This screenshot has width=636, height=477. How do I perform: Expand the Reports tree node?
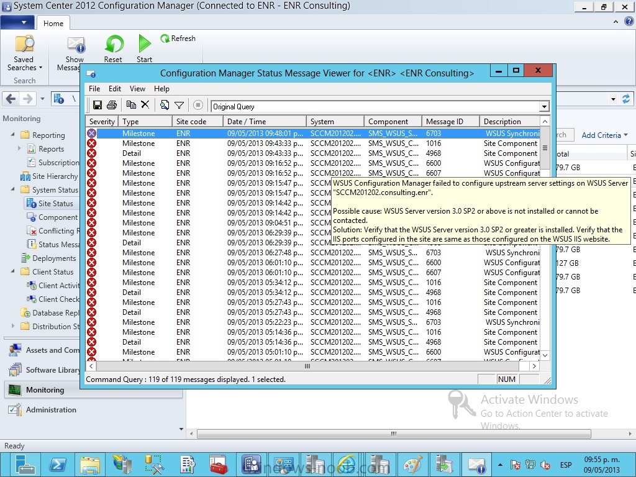(19, 148)
